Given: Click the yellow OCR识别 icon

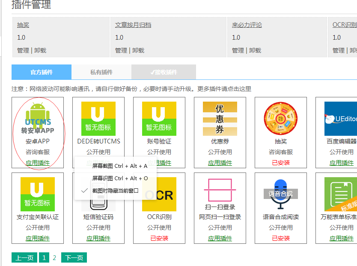Looking at the screenshot, I should [159, 194].
